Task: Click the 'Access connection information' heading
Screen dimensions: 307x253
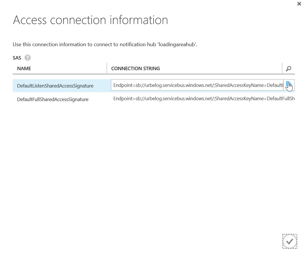Action: click(x=90, y=20)
